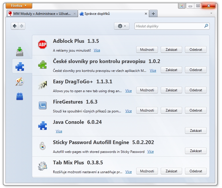Open the gear tools dropdown menu
Image resolution: width=222 pixels, height=188 pixels.
[122, 26]
